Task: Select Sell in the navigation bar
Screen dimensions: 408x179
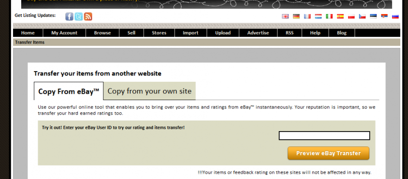Action: (131, 33)
